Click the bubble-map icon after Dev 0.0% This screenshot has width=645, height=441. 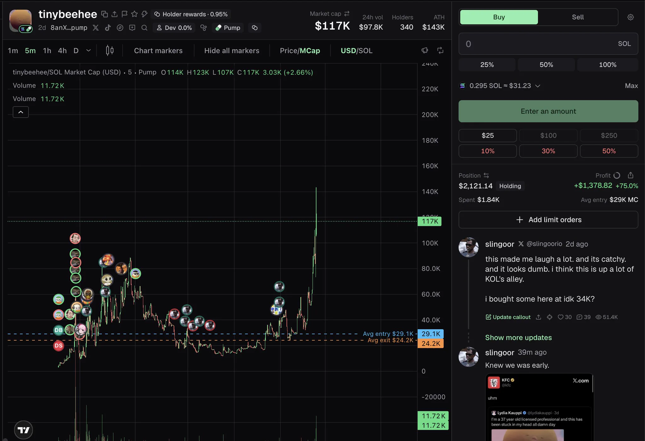[x=204, y=28]
